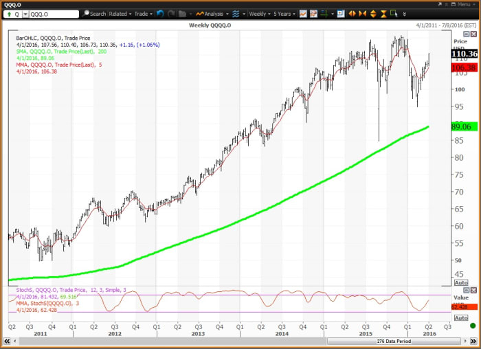Click the orange horizontal expand arrows icon
Image resolution: width=481 pixels, height=349 pixels.
[352, 14]
